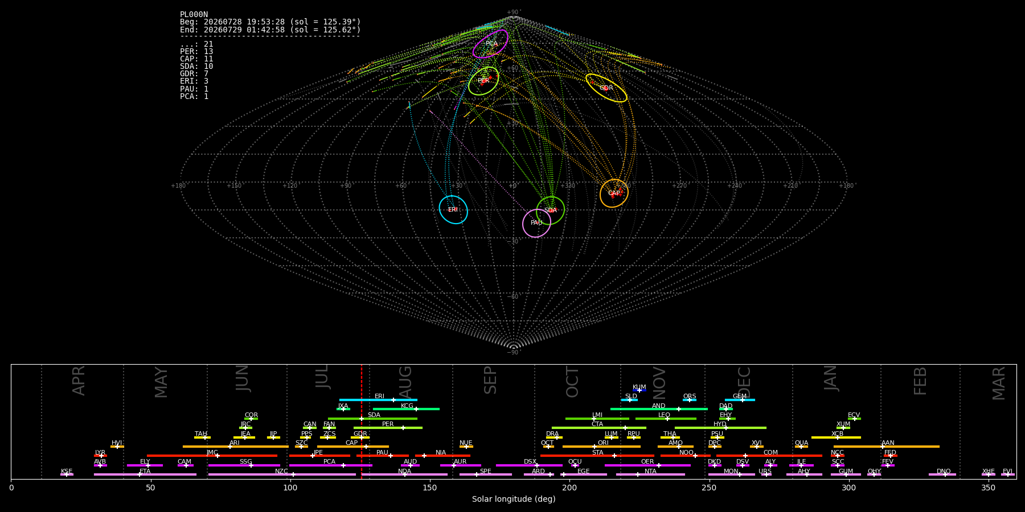
Task: Click the KUM shower bar marker
Action: [x=639, y=390]
